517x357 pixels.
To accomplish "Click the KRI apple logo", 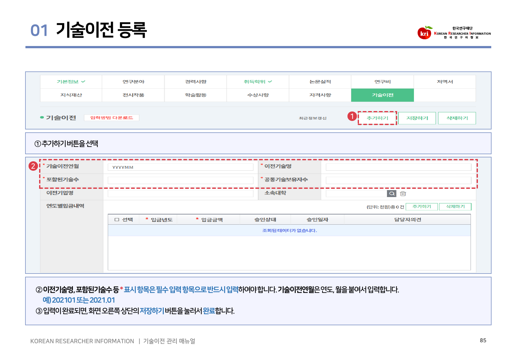I will [424, 33].
